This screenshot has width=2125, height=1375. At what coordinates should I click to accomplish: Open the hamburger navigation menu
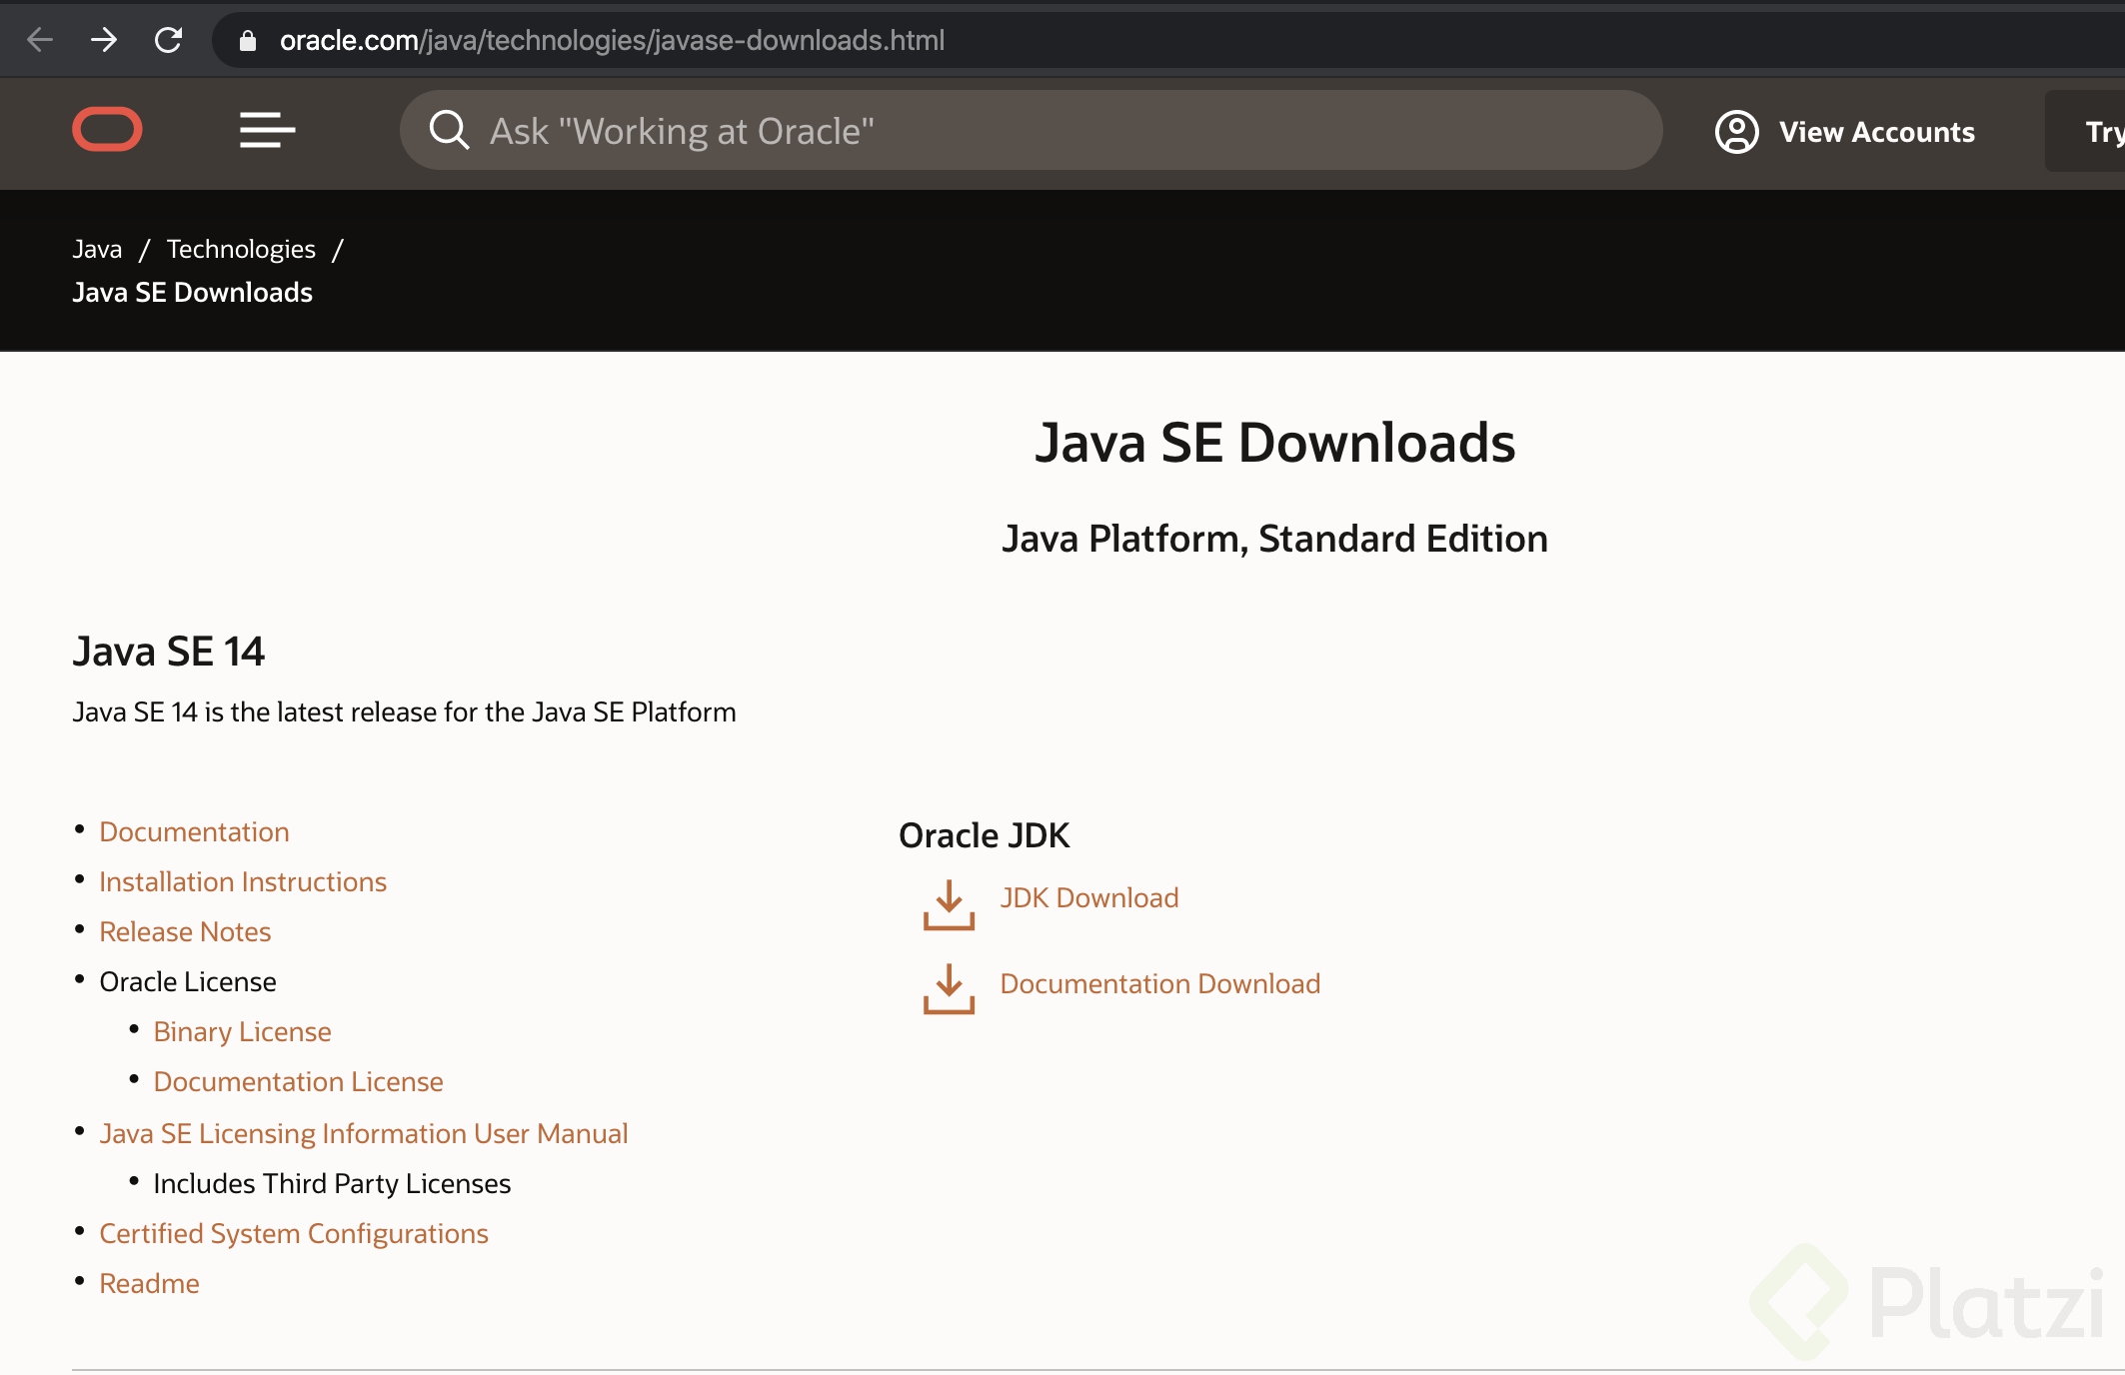(x=267, y=130)
